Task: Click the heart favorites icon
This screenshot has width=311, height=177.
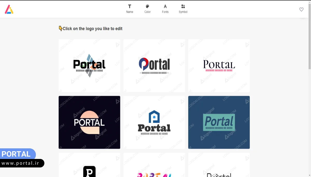Action: [x=301, y=10]
